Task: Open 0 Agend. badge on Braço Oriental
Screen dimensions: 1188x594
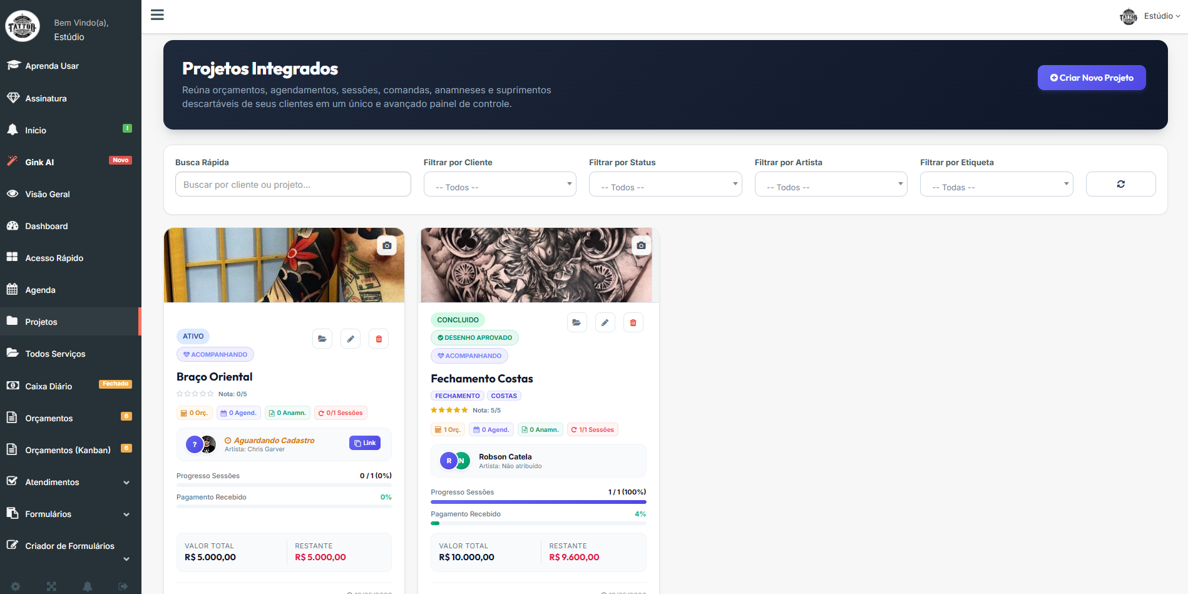Action: [x=238, y=412]
